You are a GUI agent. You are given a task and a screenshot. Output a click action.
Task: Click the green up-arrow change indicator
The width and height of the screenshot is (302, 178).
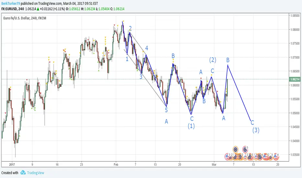click(38, 9)
